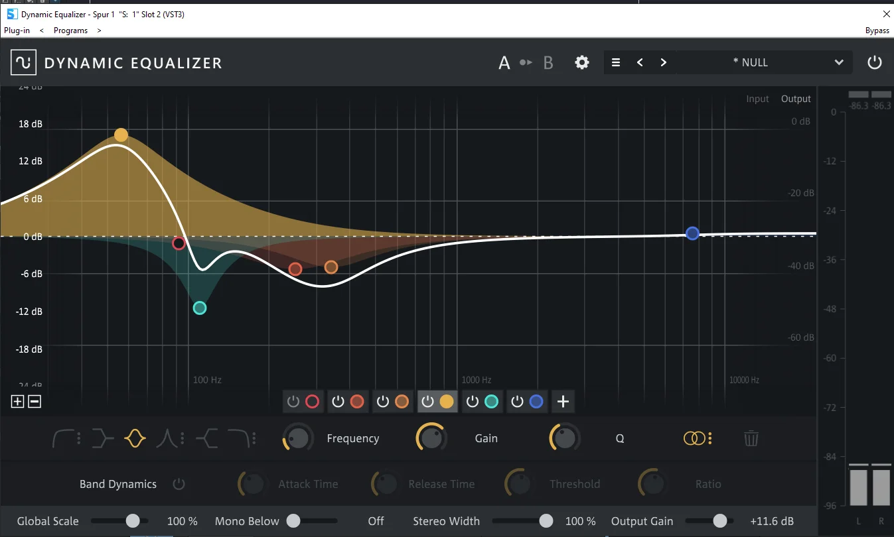Click the Dynamic Equalizer logo icon
Viewport: 894px width, 537px height.
point(23,62)
